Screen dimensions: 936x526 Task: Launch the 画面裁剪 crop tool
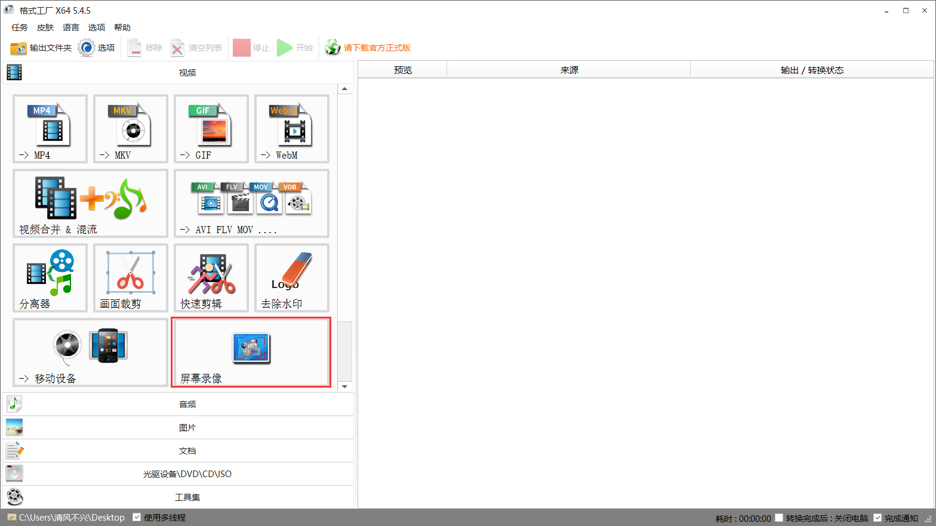point(131,278)
